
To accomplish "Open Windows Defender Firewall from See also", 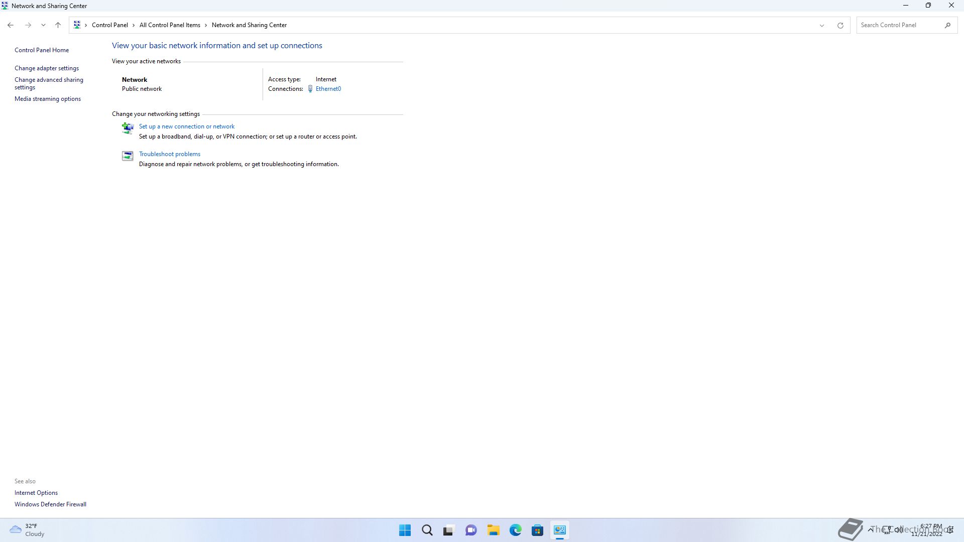I will click(x=50, y=504).
